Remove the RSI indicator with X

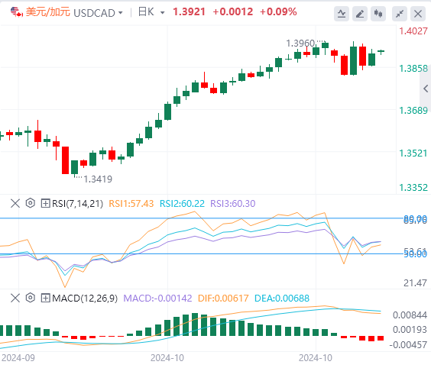pyautogui.click(x=15, y=204)
